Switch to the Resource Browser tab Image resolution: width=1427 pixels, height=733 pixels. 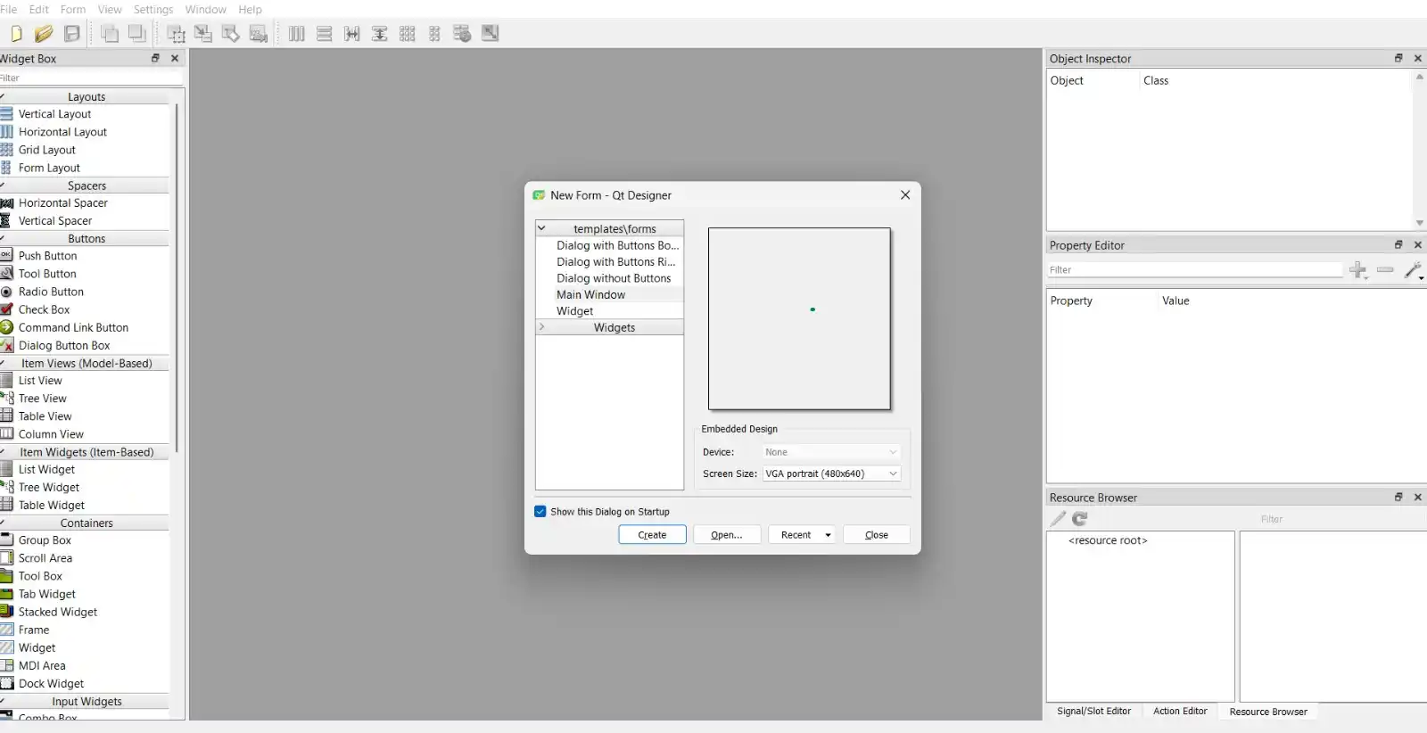(1268, 712)
